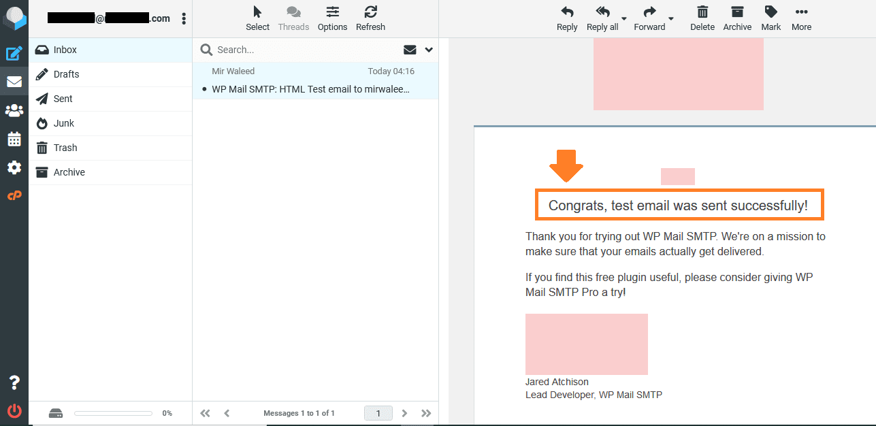Open the Archive folder in the folder list
Image resolution: width=876 pixels, height=426 pixels.
tap(110, 172)
